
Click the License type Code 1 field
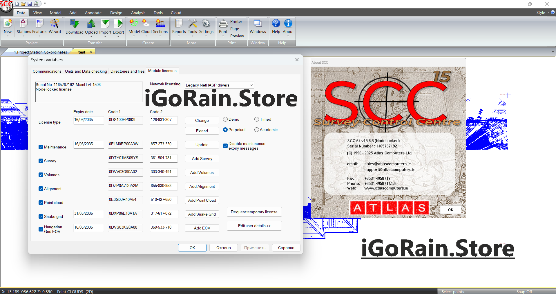pyautogui.click(x=125, y=120)
